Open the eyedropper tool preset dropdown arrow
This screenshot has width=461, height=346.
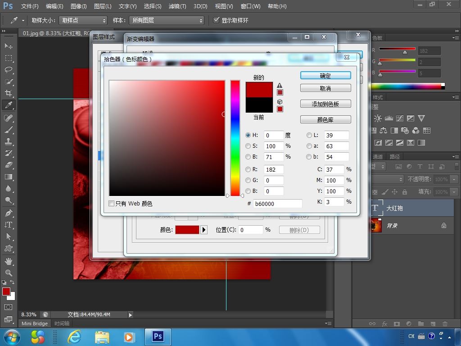pyautogui.click(x=23, y=20)
